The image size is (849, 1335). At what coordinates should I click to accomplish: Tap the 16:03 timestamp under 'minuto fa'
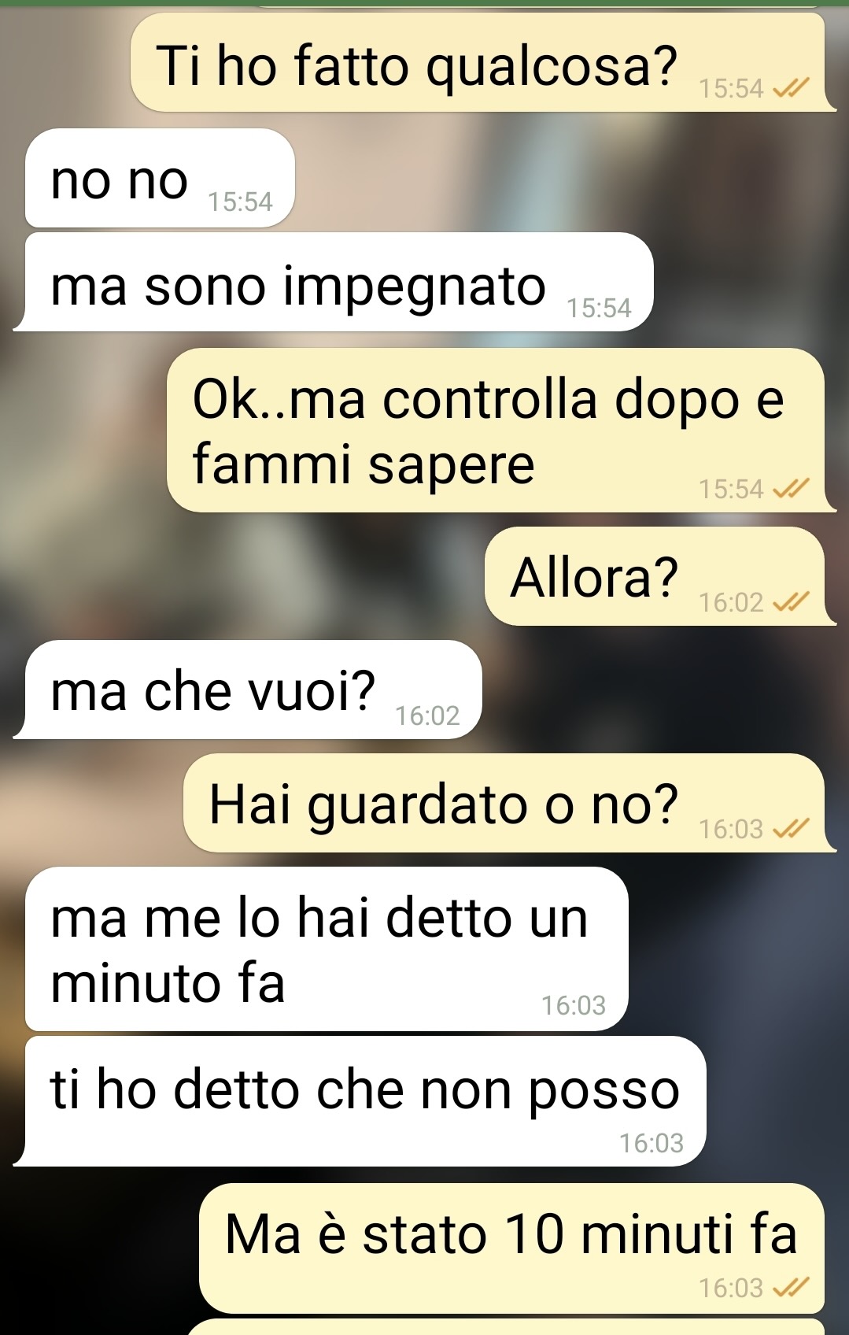[x=574, y=1005]
